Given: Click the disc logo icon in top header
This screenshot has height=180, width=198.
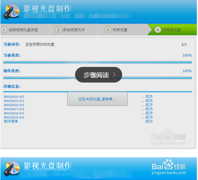Looking at the screenshot, I should pyautogui.click(x=11, y=11).
